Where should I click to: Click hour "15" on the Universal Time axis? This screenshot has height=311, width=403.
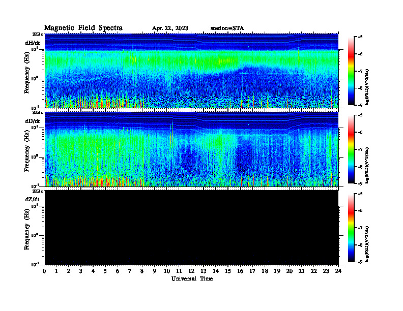(x=228, y=271)
